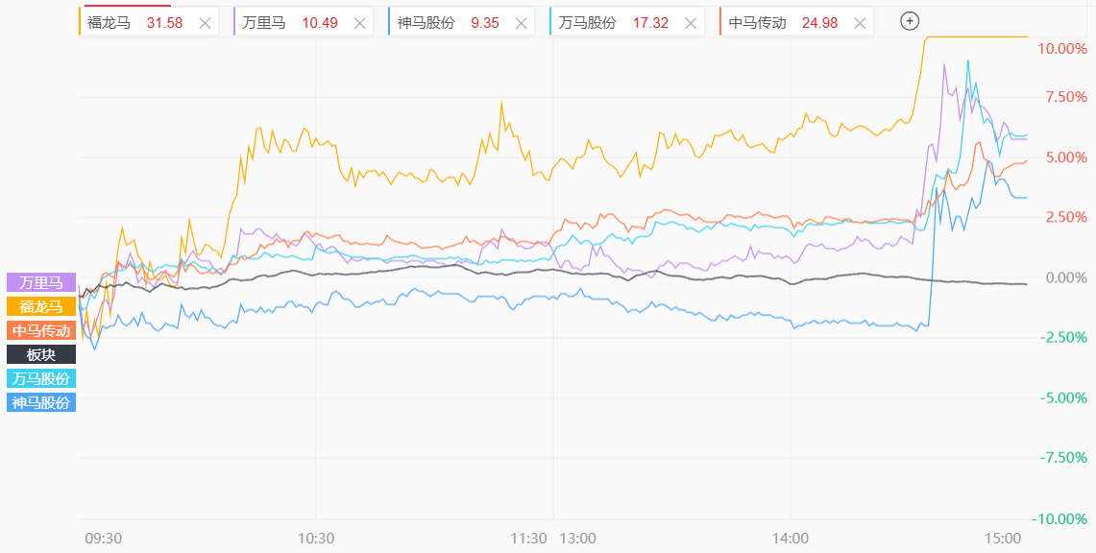Click the 10.00% top axis label
The height and width of the screenshot is (553, 1096).
tap(1062, 48)
